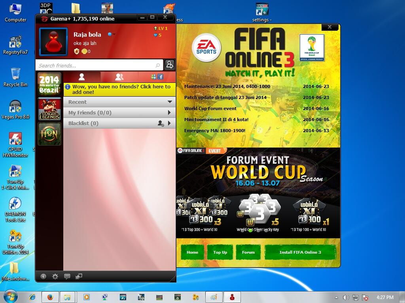Image resolution: width=405 pixels, height=303 pixels.
Task: Open Windows Explorer from the taskbar
Action: tap(67, 297)
